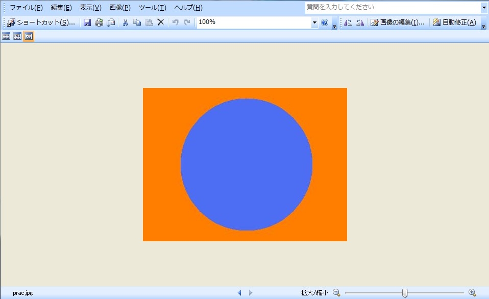Open the 画像(P) menu
The width and height of the screenshot is (489, 299).
pos(120,8)
